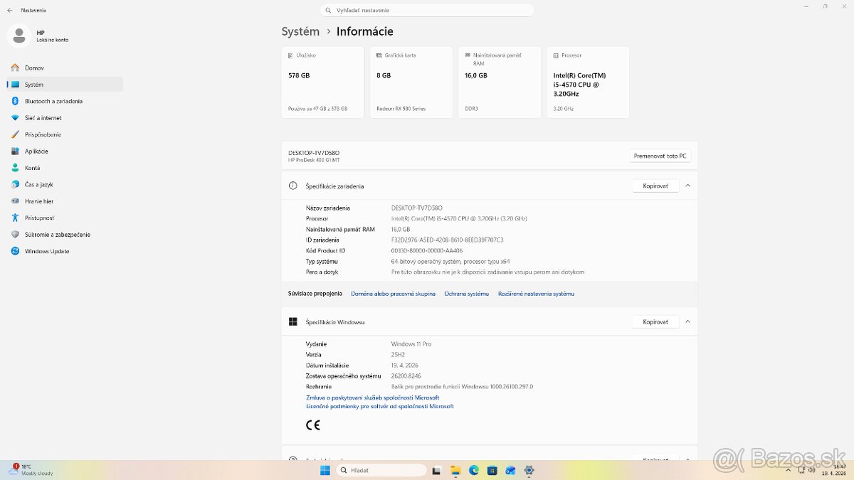Open Task View from the taskbar
854x480 pixels.
click(436, 470)
